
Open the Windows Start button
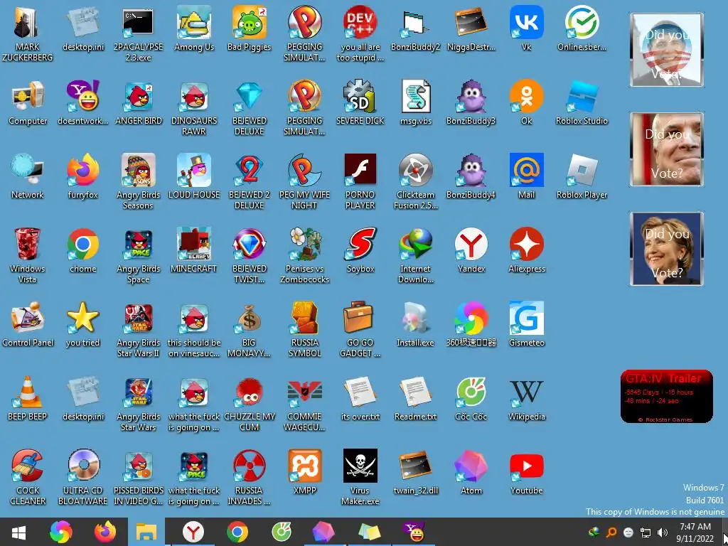tap(18, 532)
